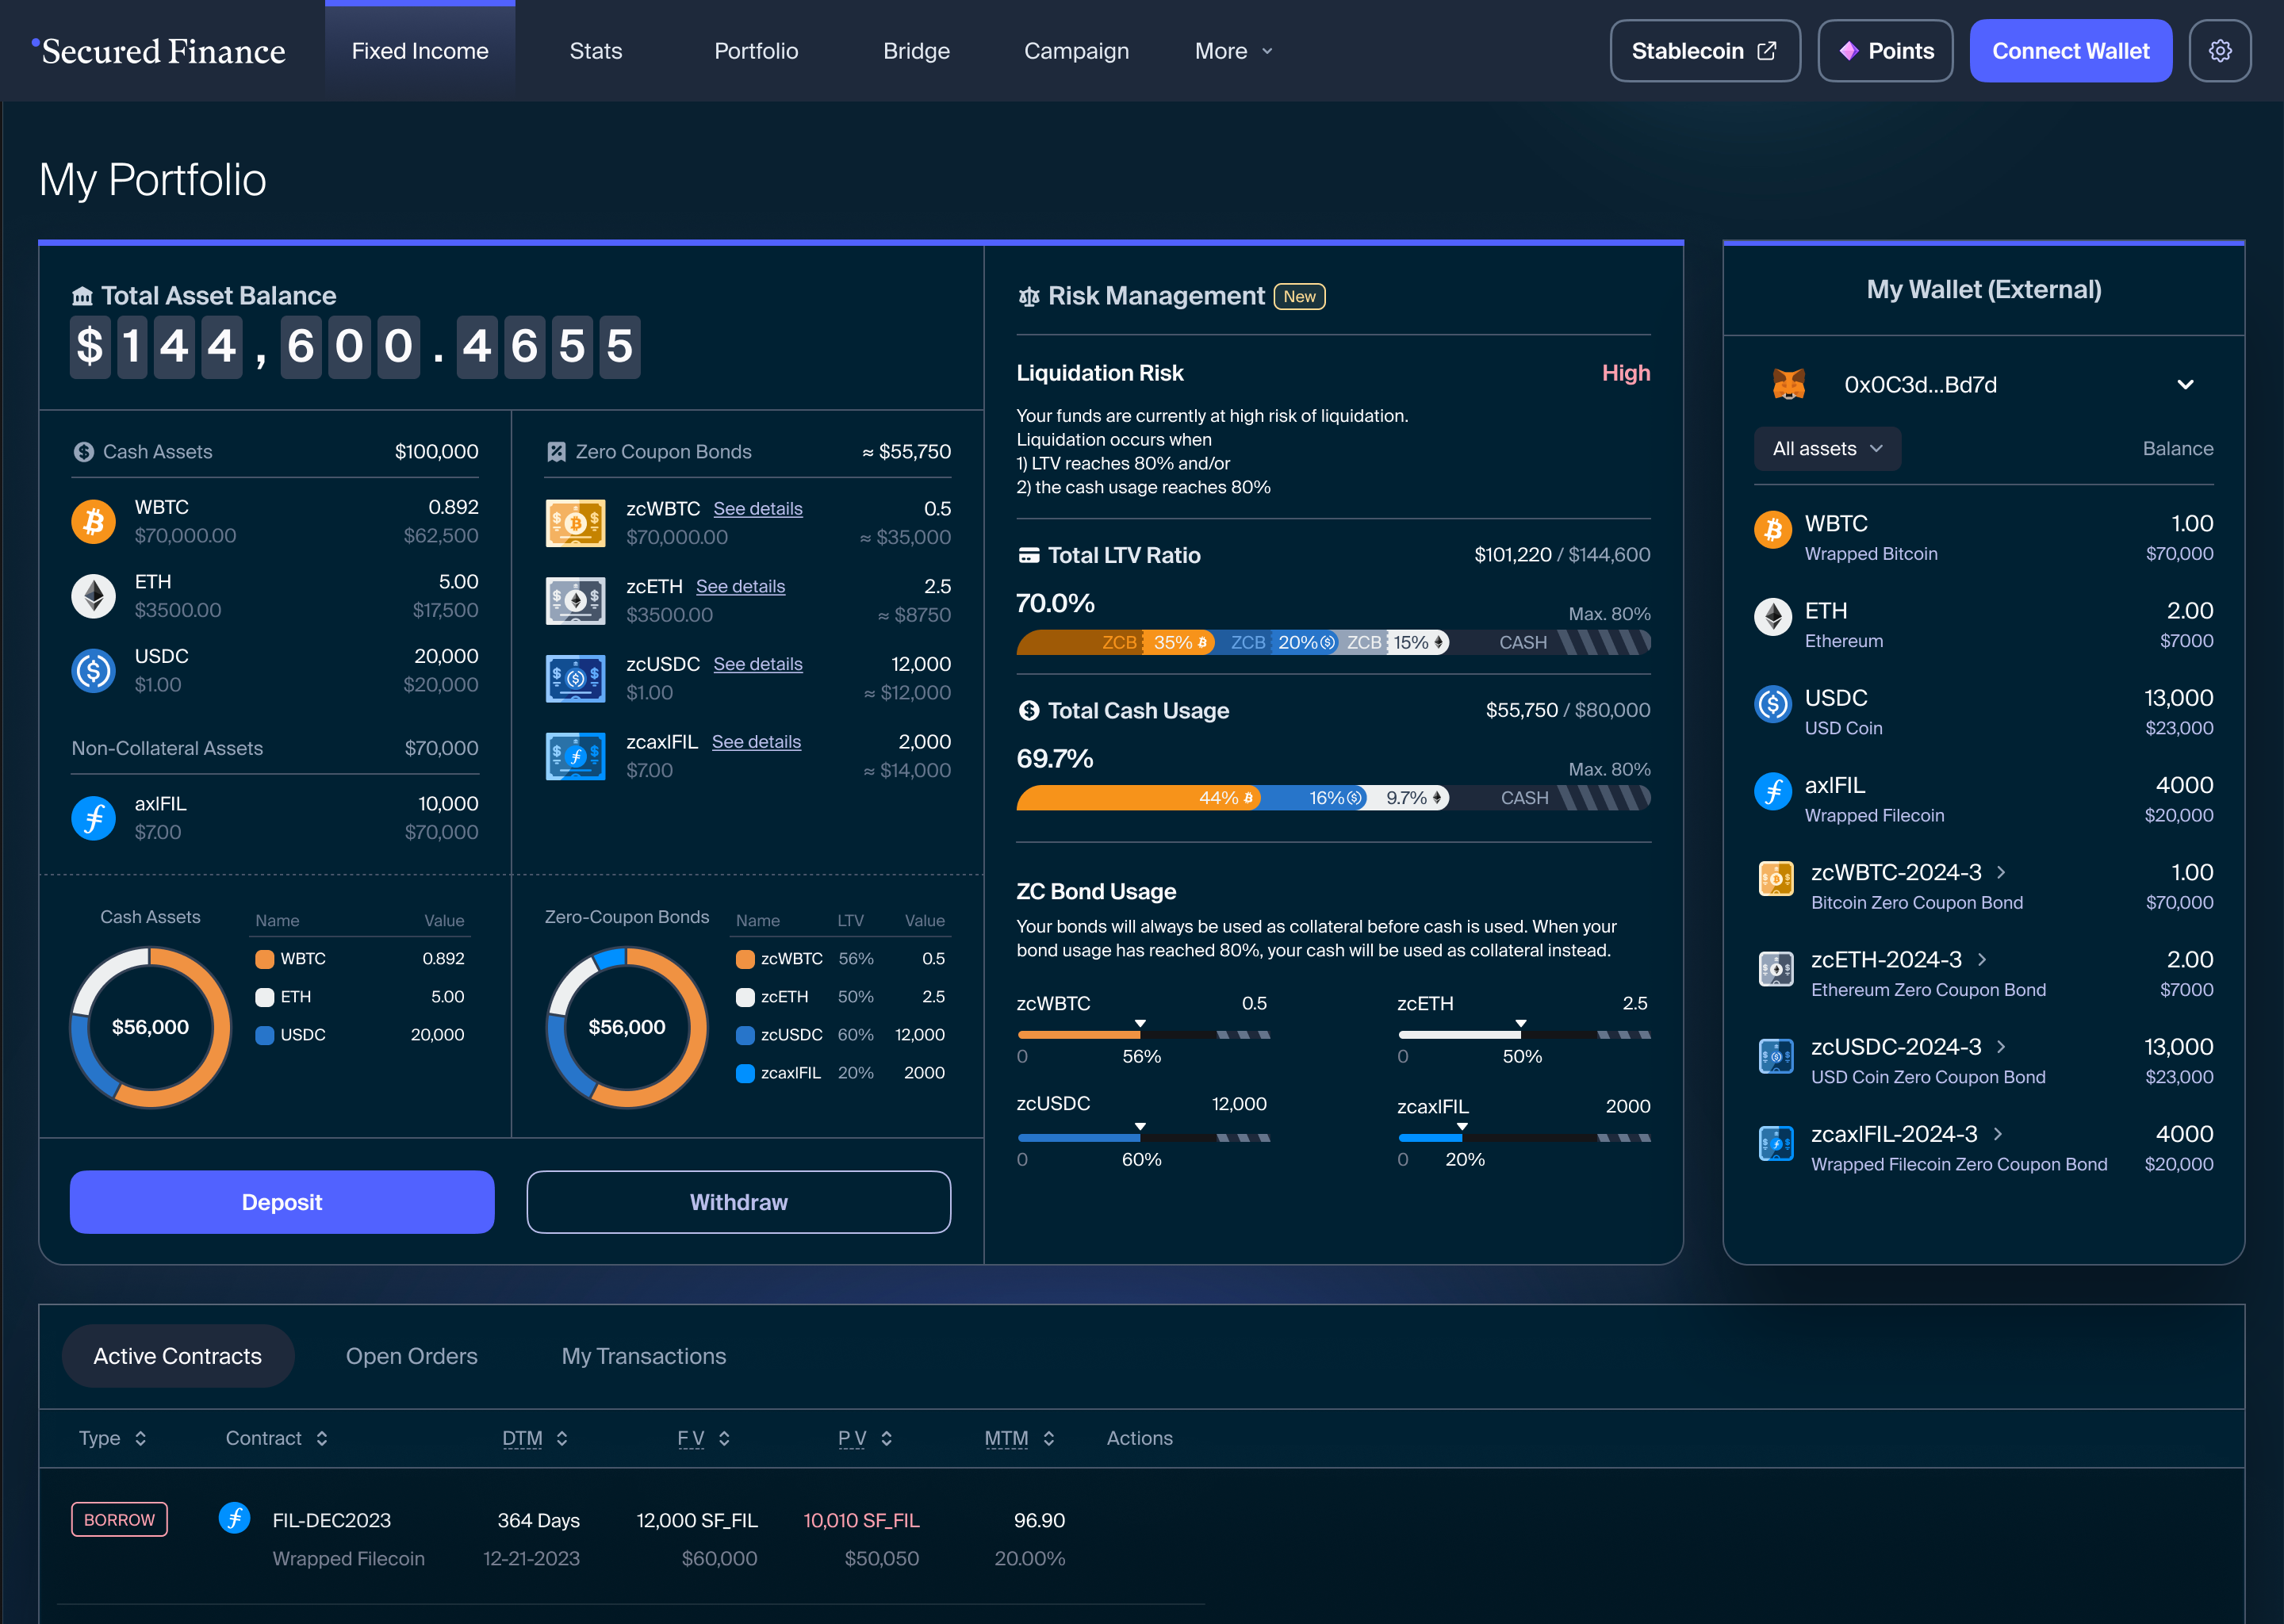The height and width of the screenshot is (1624, 2284).
Task: Click the Withdraw button
Action: pos(738,1202)
